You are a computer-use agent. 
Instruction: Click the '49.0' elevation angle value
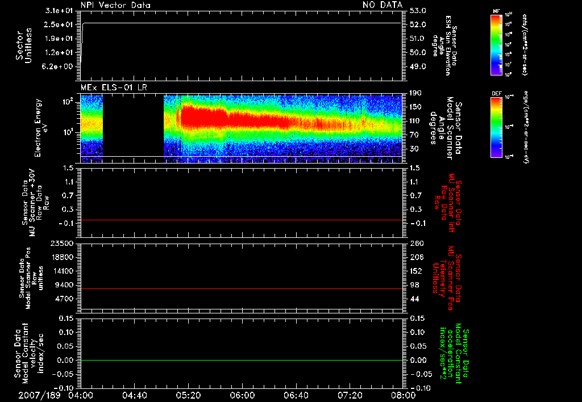tap(418, 66)
